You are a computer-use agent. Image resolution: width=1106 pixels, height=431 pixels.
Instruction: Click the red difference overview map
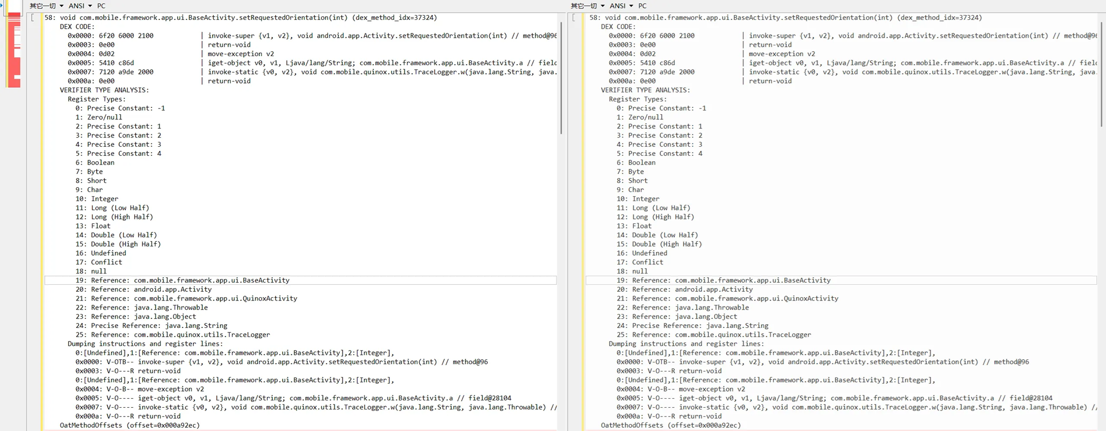pyautogui.click(x=14, y=51)
